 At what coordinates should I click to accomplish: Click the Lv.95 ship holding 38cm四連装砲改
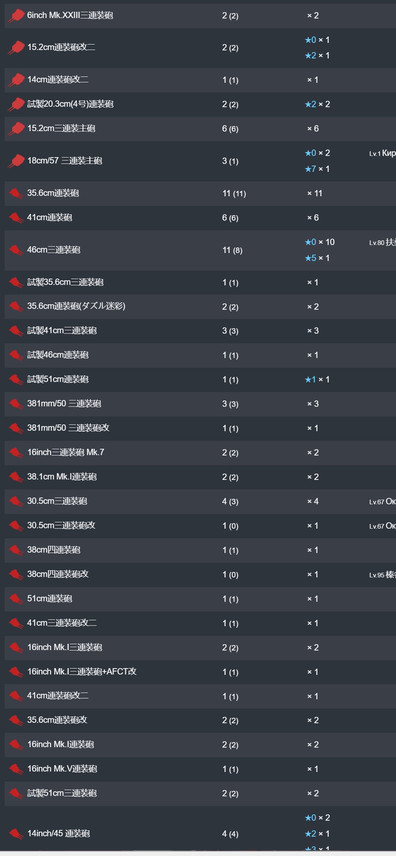point(382,575)
